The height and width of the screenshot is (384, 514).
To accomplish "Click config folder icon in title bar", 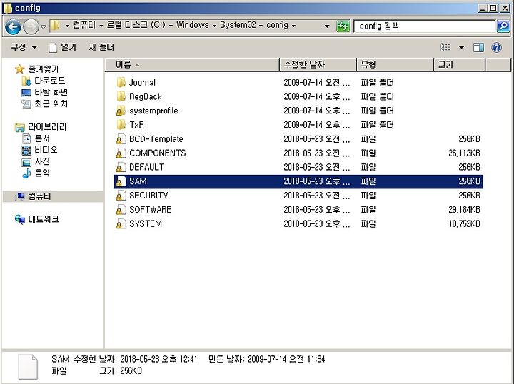I will coord(8,8).
